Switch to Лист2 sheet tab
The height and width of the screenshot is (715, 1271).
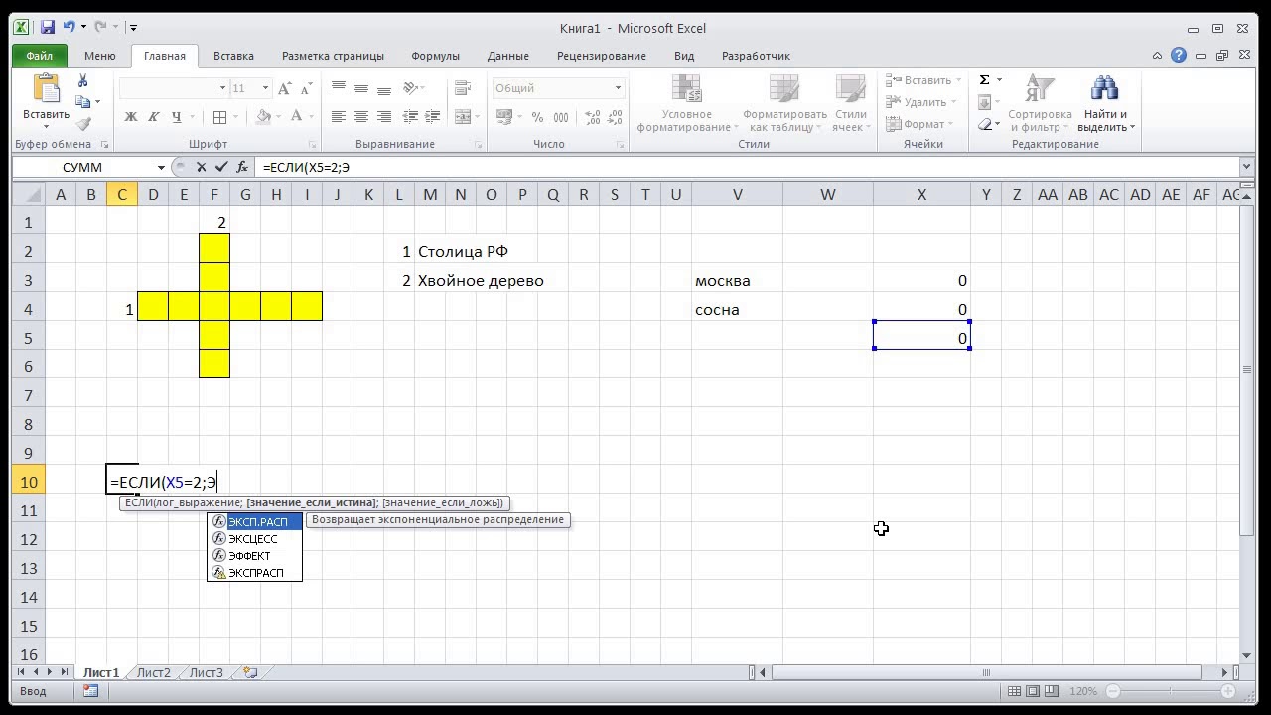point(153,672)
